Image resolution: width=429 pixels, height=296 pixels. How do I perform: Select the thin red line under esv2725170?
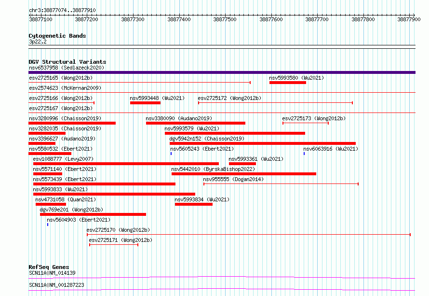249,235
